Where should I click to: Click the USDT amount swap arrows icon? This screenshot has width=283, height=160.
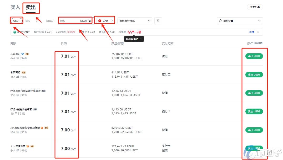(90, 20)
